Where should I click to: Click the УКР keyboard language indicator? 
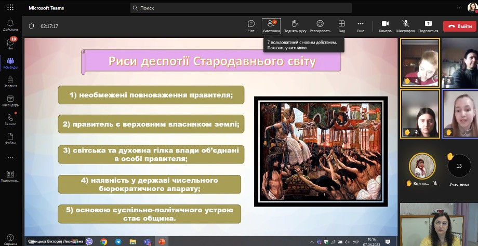coord(355,242)
